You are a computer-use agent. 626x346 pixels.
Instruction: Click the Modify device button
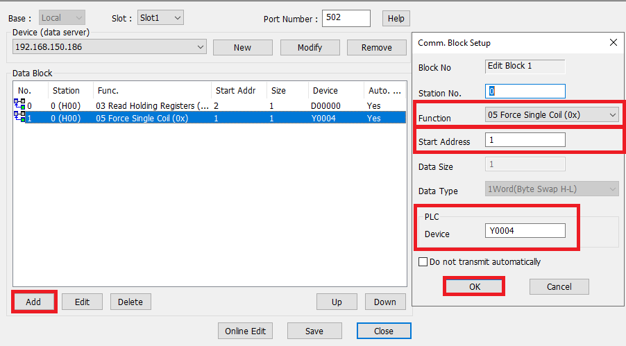pos(310,47)
